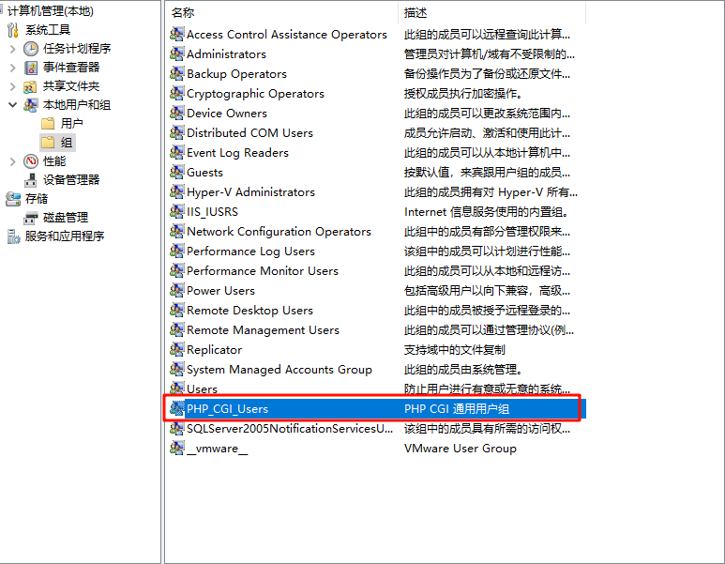This screenshot has width=725, height=564.
Task: Expand the 性能 tree node
Action: point(12,161)
